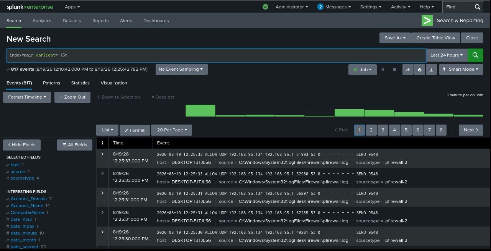Go to the Next results page

(471, 130)
